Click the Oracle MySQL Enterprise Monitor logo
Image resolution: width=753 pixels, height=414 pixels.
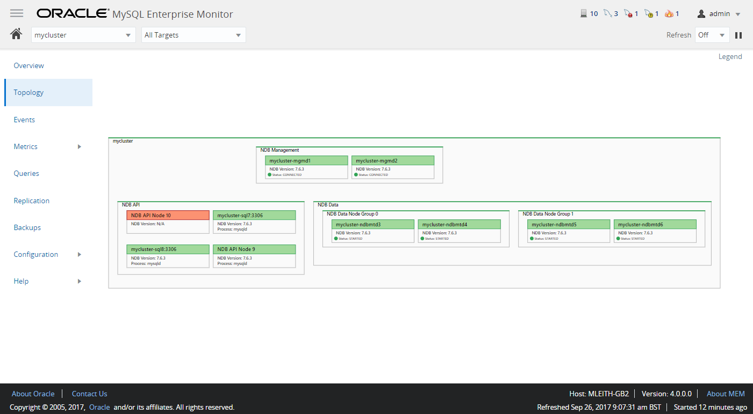(135, 14)
